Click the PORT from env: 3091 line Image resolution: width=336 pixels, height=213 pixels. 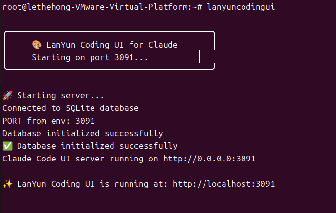pos(48,121)
